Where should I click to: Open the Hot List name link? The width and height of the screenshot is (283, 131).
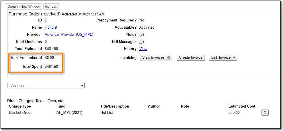coord(51,27)
